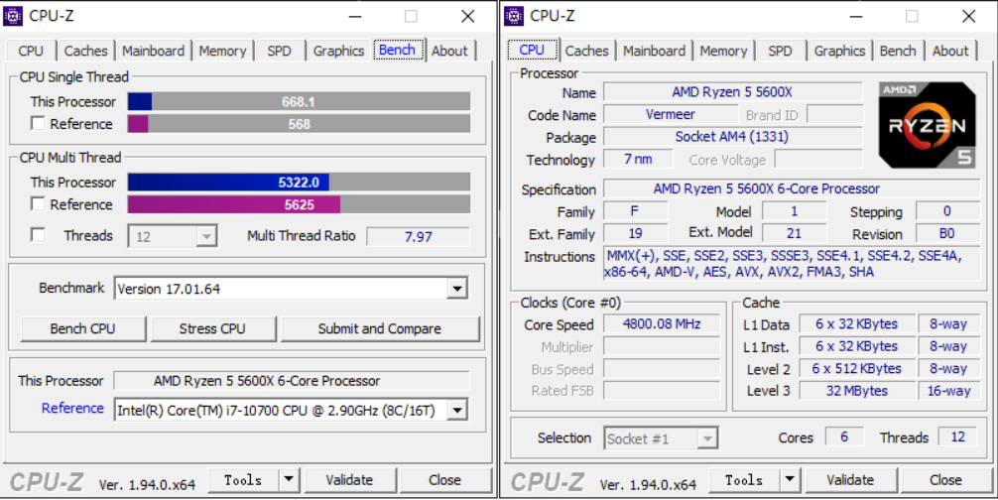This screenshot has height=500, width=998.
Task: Switch to CPU tab in left window
Action: pyautogui.click(x=31, y=51)
